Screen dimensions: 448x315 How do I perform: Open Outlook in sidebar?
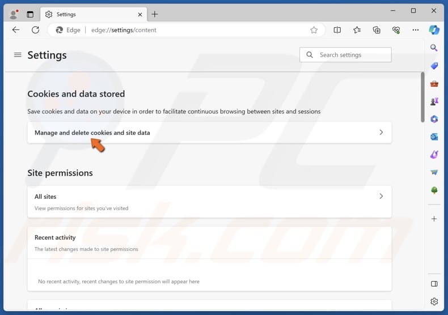point(434,137)
